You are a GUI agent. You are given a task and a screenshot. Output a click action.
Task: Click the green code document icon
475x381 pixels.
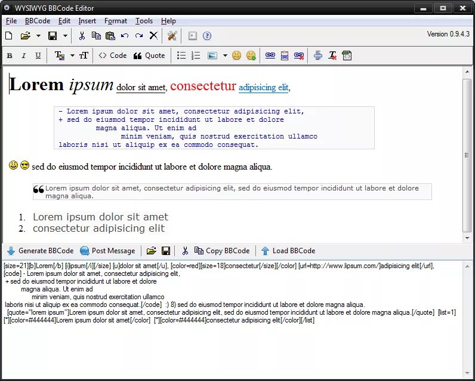(347, 56)
